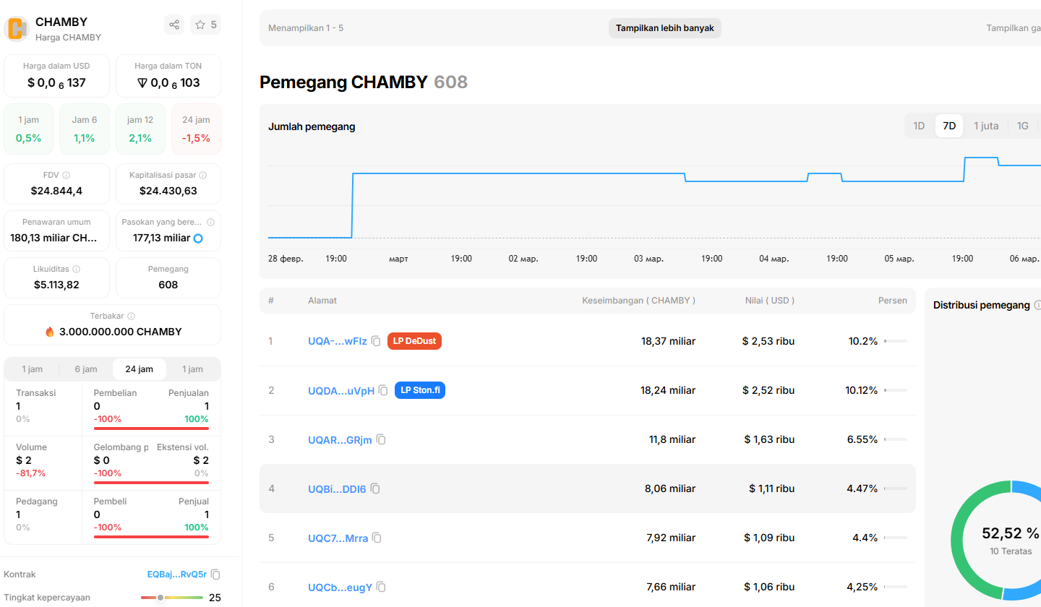Select the 24 jam stats tab
This screenshot has height=607, width=1041.
tap(139, 369)
